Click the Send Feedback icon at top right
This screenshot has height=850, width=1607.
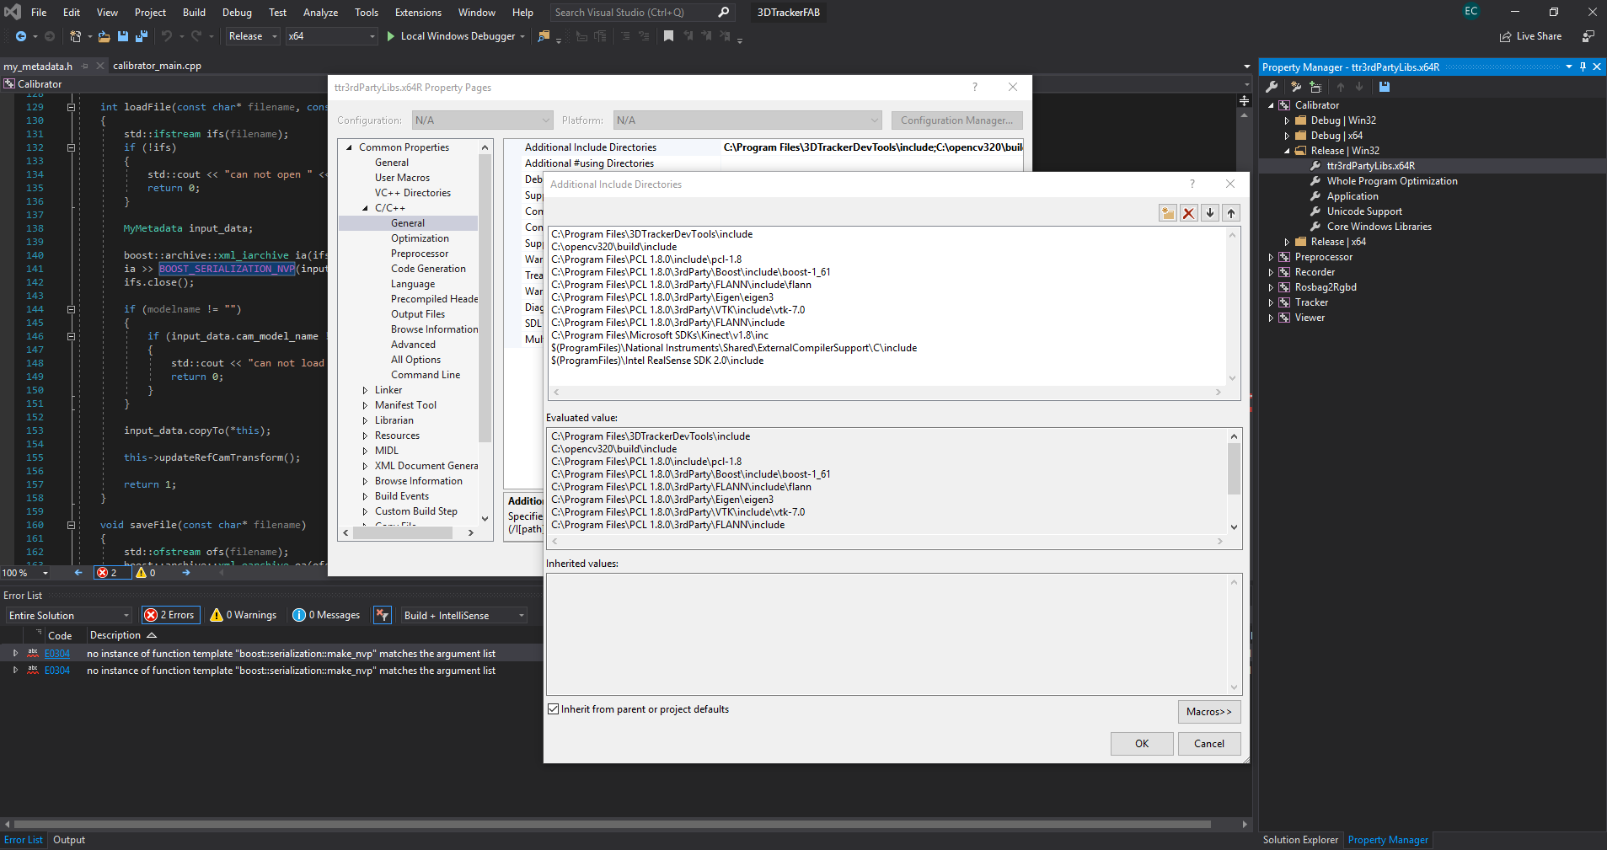pyautogui.click(x=1588, y=36)
